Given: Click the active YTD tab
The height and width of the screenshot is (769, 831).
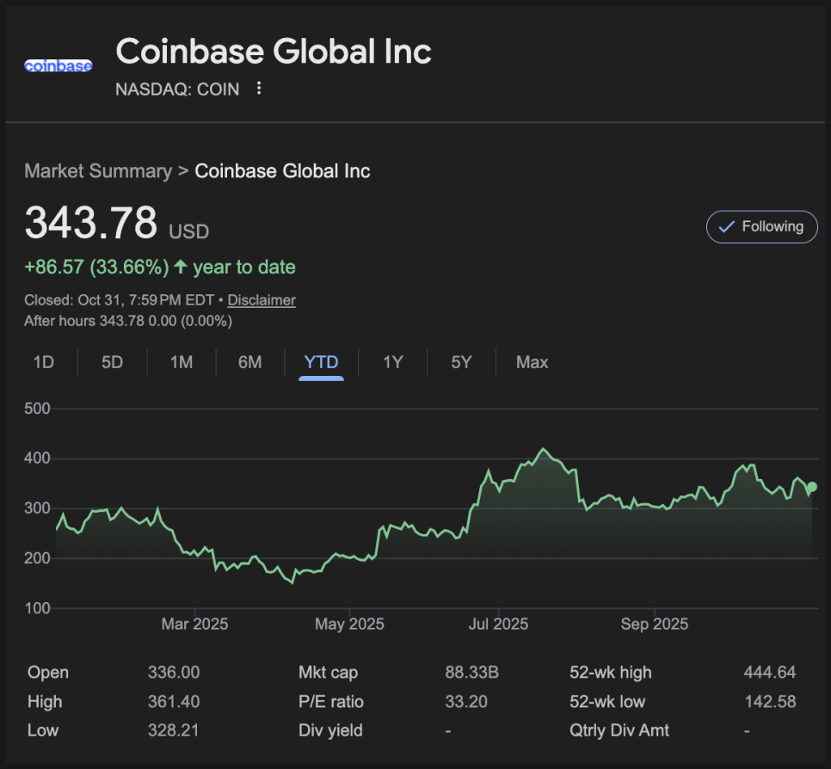Looking at the screenshot, I should click(321, 362).
